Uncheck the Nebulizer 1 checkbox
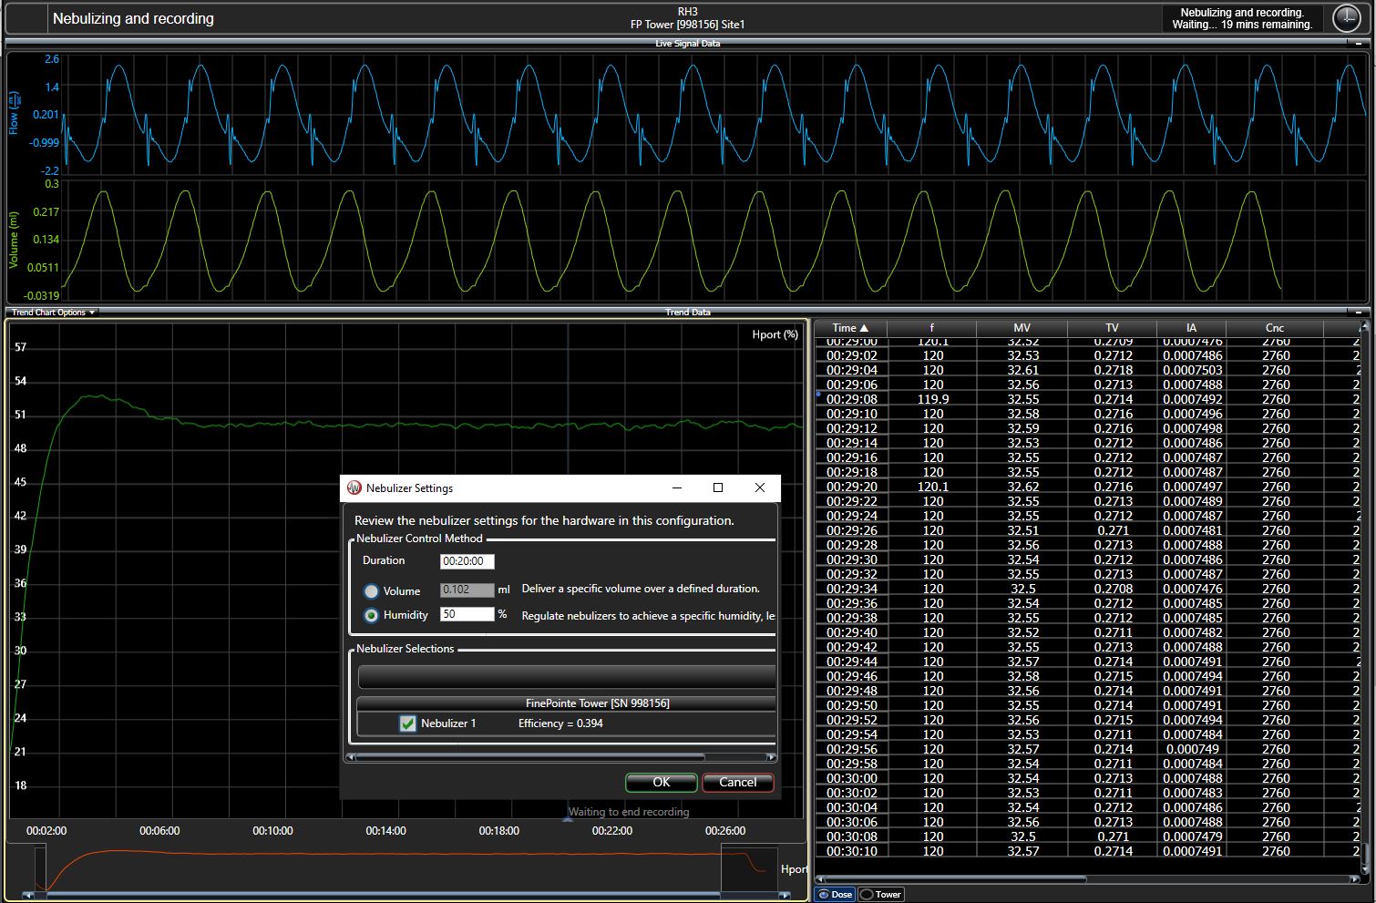Image resolution: width=1376 pixels, height=903 pixels. pos(408,723)
